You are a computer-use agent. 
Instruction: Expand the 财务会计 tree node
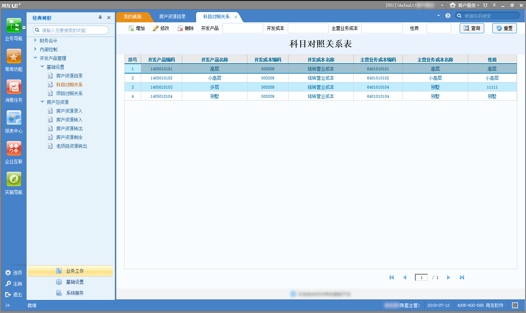tap(35, 40)
